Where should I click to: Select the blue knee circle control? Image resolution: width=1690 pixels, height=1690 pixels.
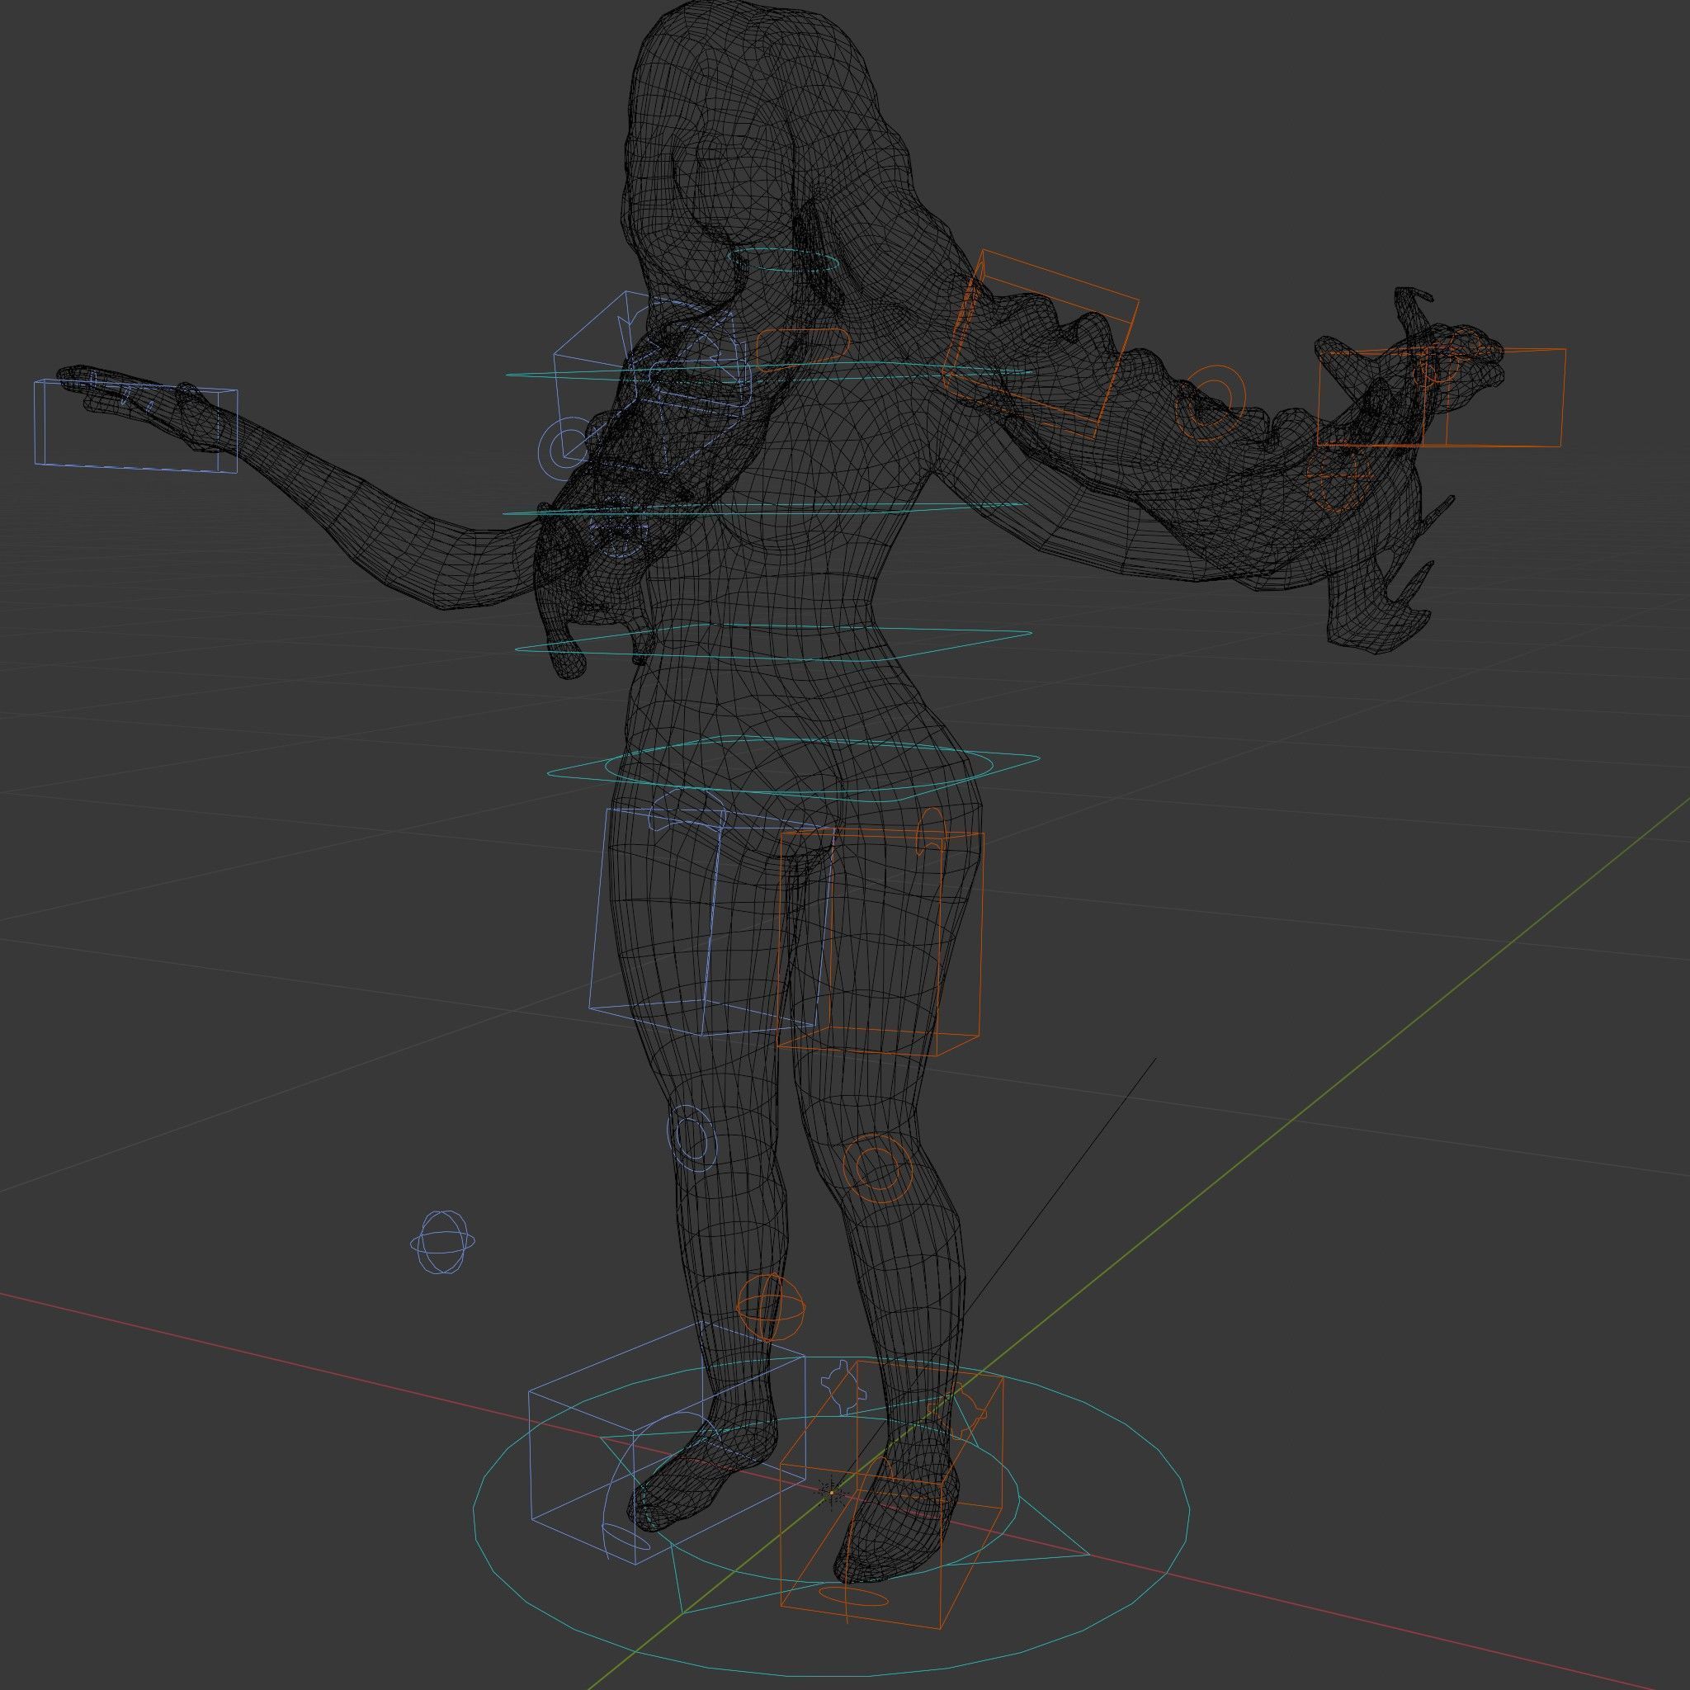[x=692, y=1138]
